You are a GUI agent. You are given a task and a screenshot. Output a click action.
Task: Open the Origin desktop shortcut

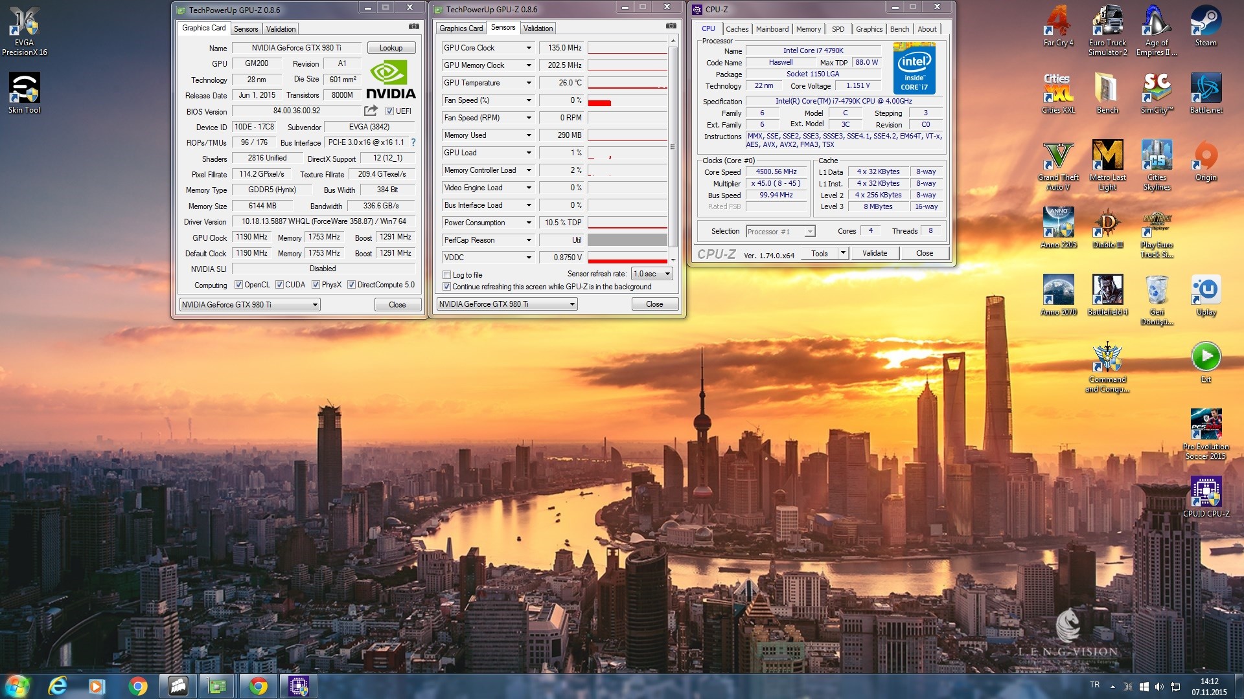pos(1206,161)
